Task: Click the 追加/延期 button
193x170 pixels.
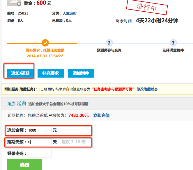Action: coord(20,73)
